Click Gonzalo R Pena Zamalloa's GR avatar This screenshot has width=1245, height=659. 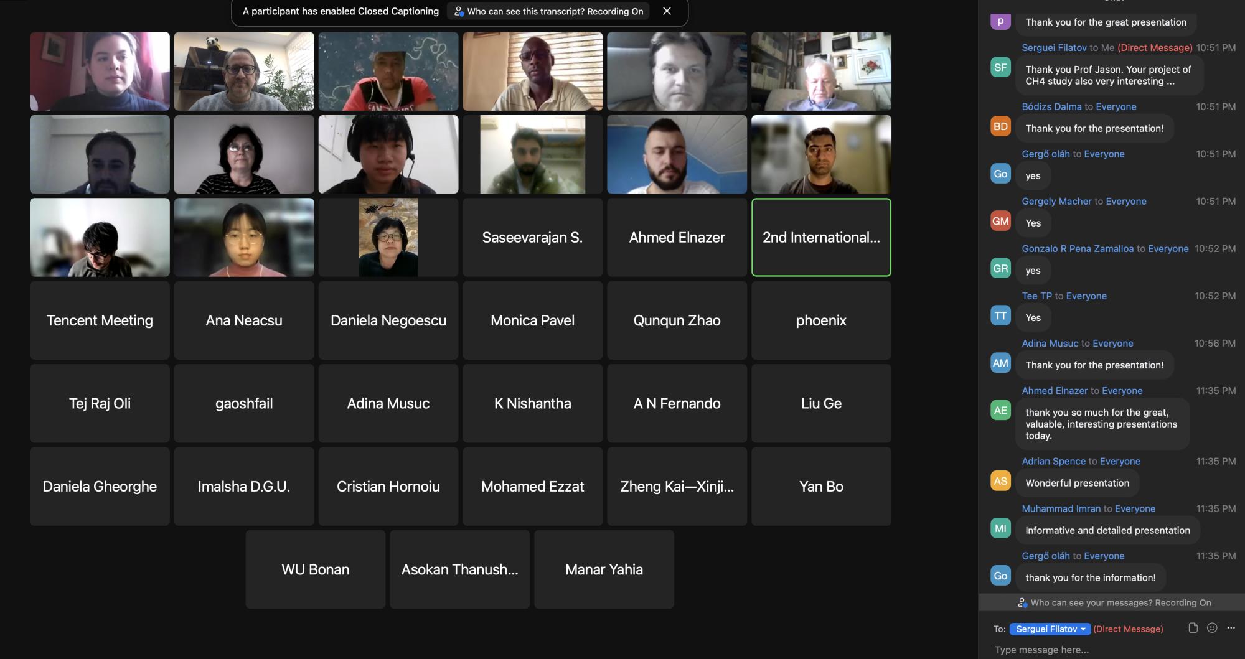point(1000,268)
